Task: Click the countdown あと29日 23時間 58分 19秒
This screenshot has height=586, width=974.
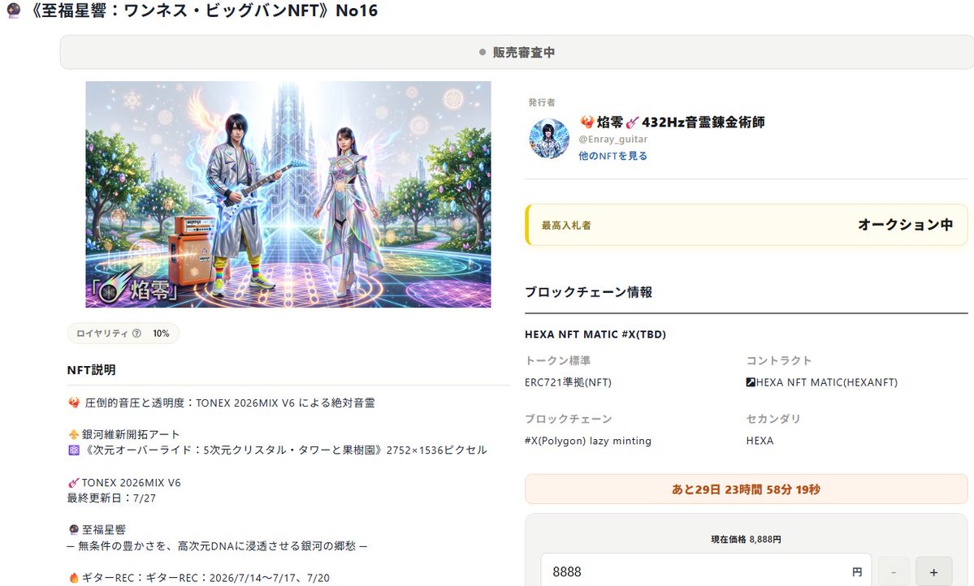Action: coord(746,489)
